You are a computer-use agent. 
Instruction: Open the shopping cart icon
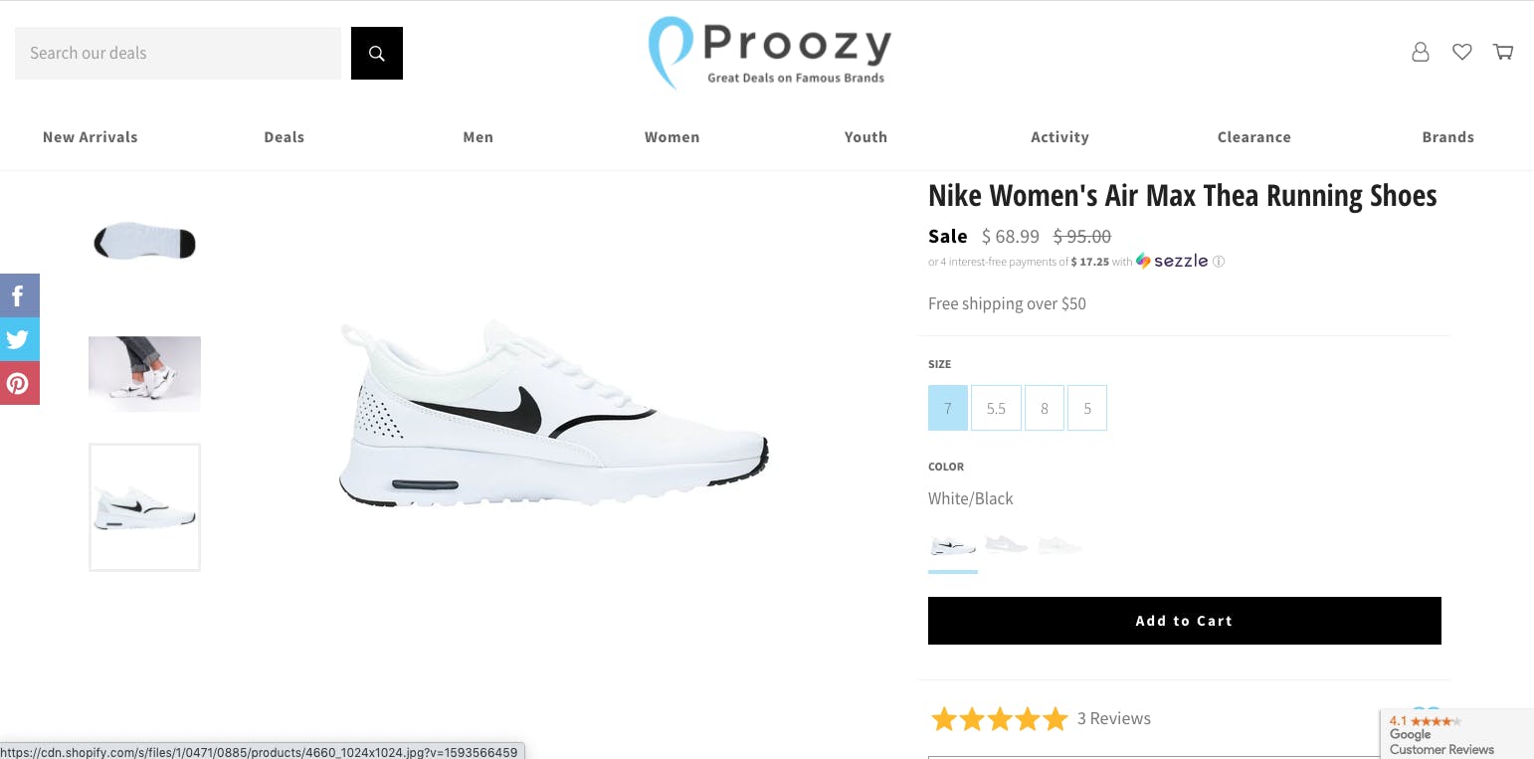point(1502,51)
